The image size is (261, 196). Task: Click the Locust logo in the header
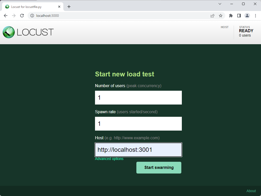pyautogui.click(x=8, y=32)
